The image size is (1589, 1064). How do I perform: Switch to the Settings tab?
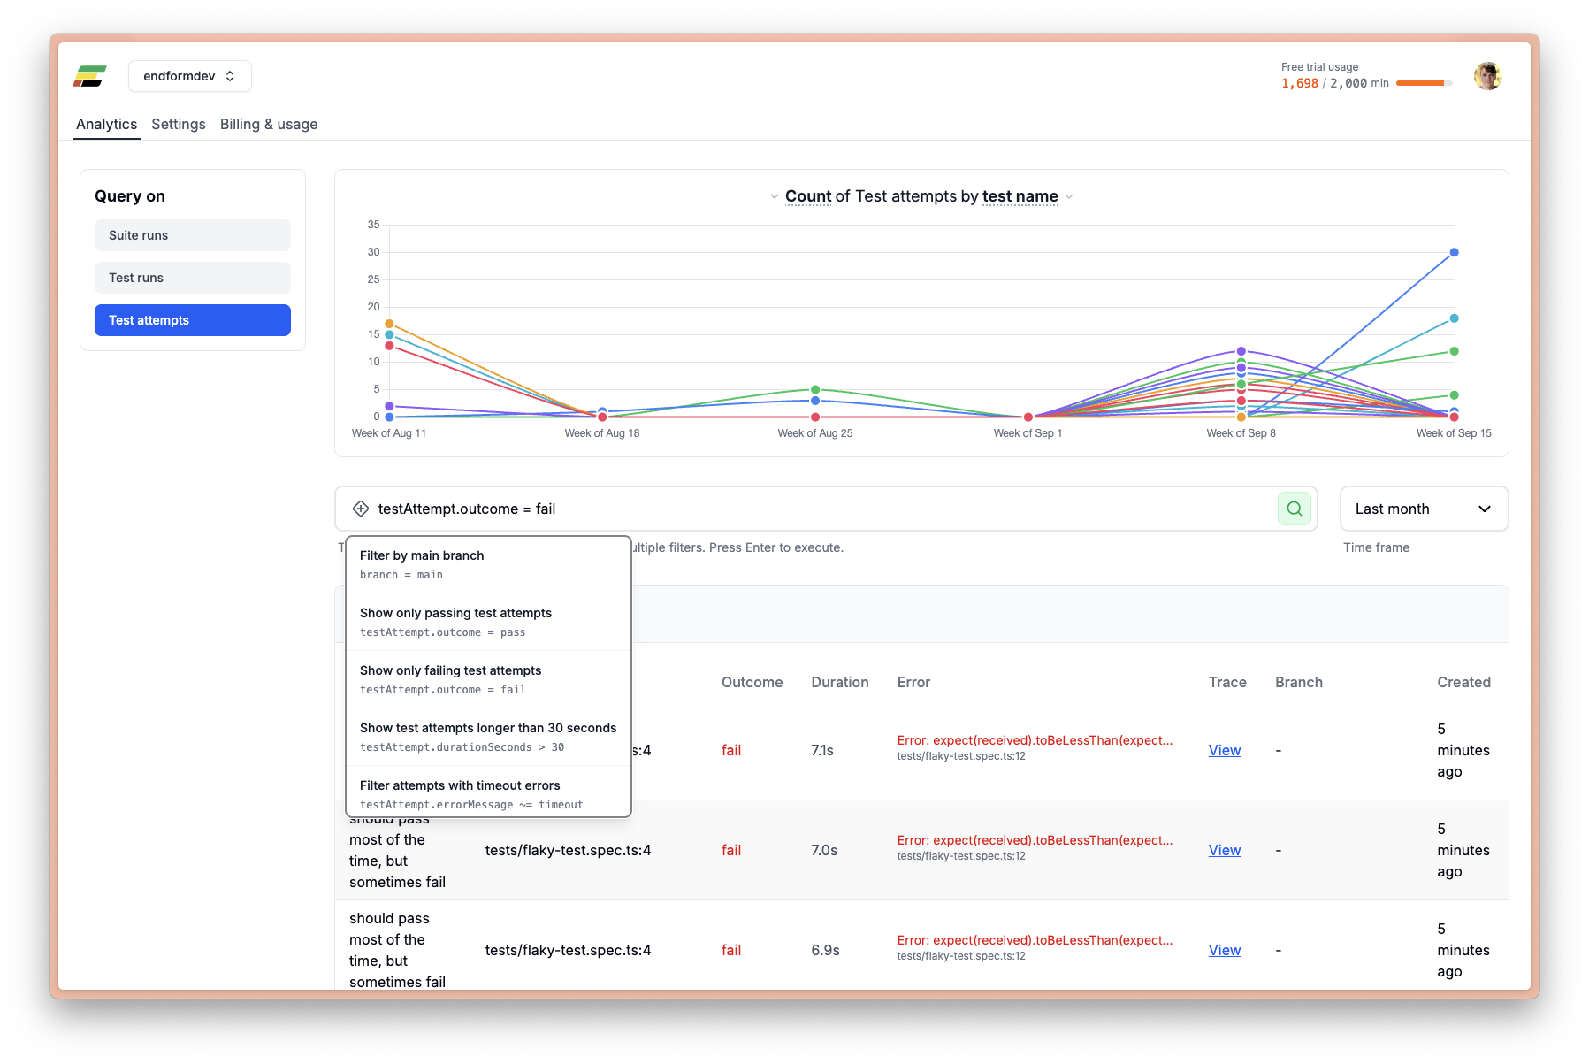click(179, 125)
